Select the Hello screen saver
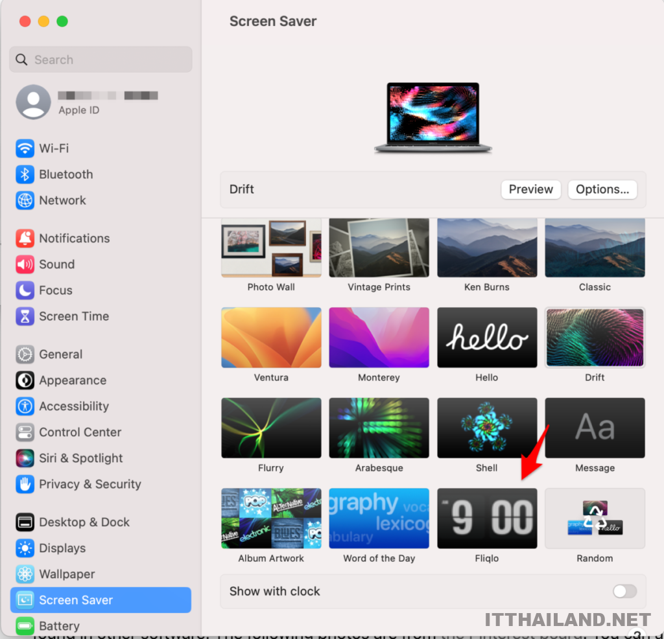 click(487, 337)
